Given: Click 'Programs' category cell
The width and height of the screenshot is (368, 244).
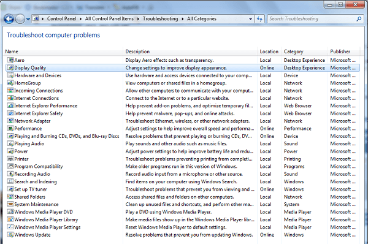Looking at the screenshot, I should 294,166.
